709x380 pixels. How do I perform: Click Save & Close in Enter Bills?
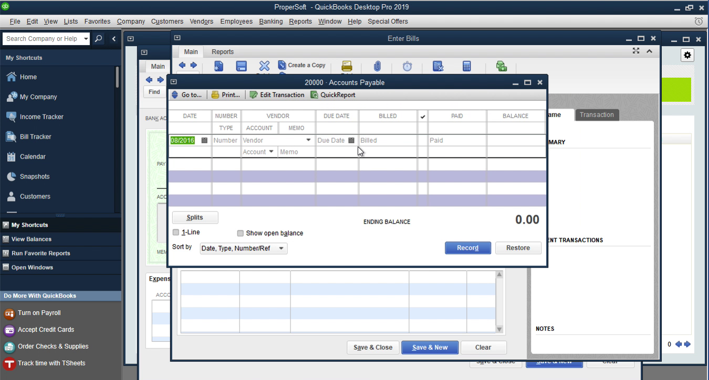point(373,347)
